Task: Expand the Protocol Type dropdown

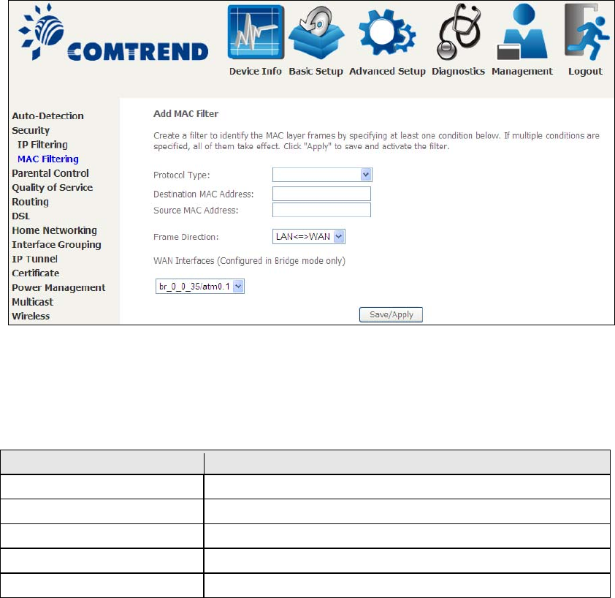Action: 322,175
